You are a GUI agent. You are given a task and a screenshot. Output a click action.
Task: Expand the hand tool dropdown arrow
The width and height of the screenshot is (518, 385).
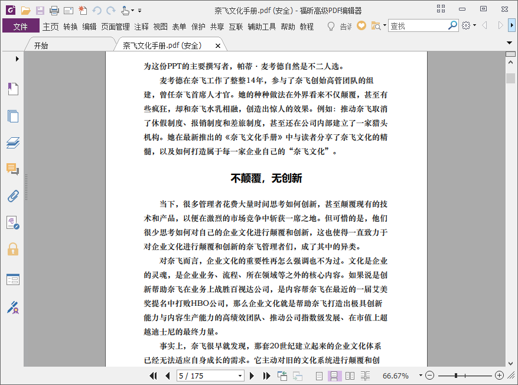click(x=132, y=11)
